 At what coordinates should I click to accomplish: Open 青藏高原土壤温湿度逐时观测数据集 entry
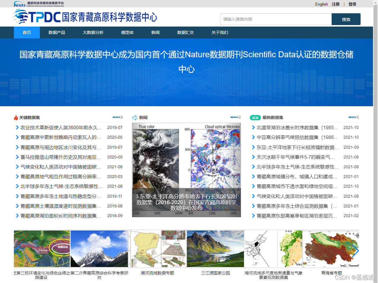[x=61, y=206]
